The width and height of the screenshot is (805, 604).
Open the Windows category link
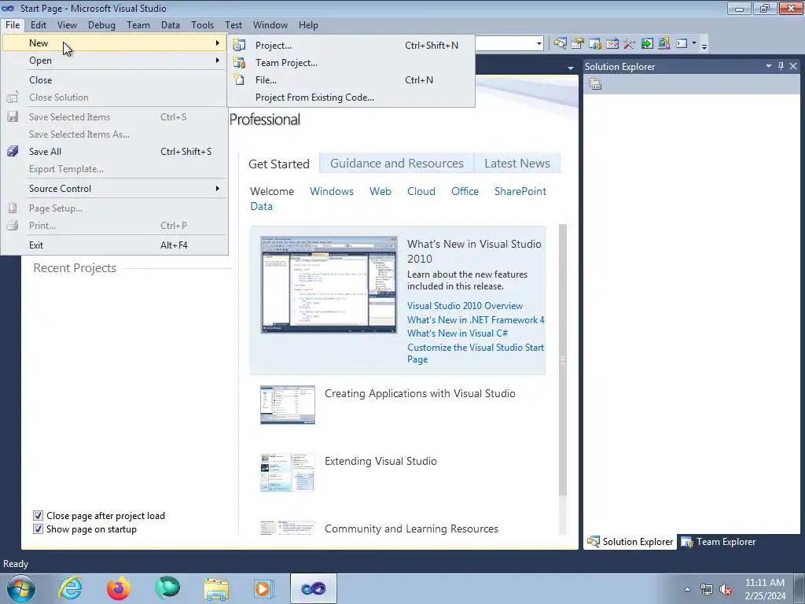tap(332, 191)
